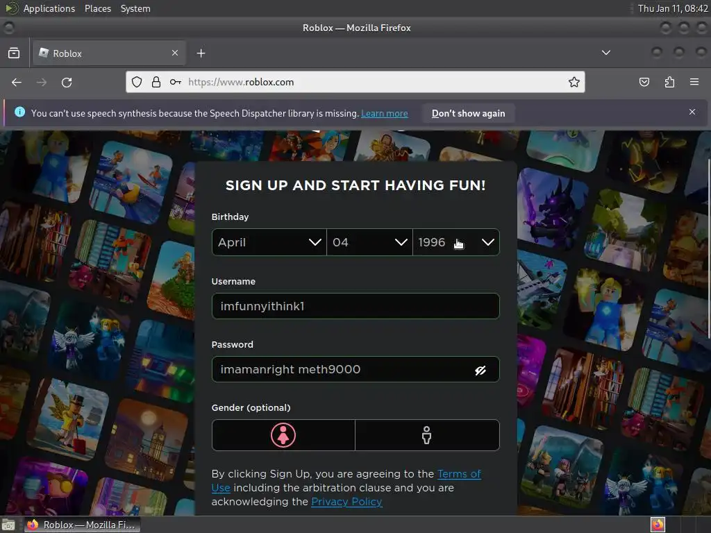Select the female gender icon
This screenshot has width=711, height=533.
point(283,435)
